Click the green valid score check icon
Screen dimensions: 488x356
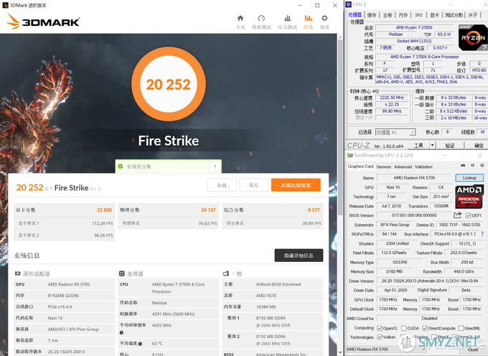pyautogui.click(x=121, y=167)
